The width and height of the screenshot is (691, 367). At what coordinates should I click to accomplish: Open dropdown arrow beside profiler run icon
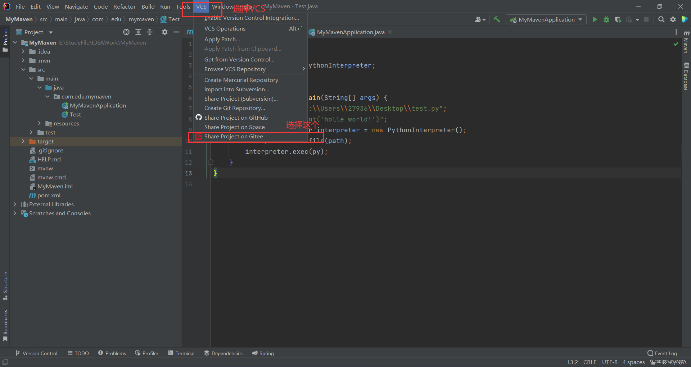coord(637,20)
